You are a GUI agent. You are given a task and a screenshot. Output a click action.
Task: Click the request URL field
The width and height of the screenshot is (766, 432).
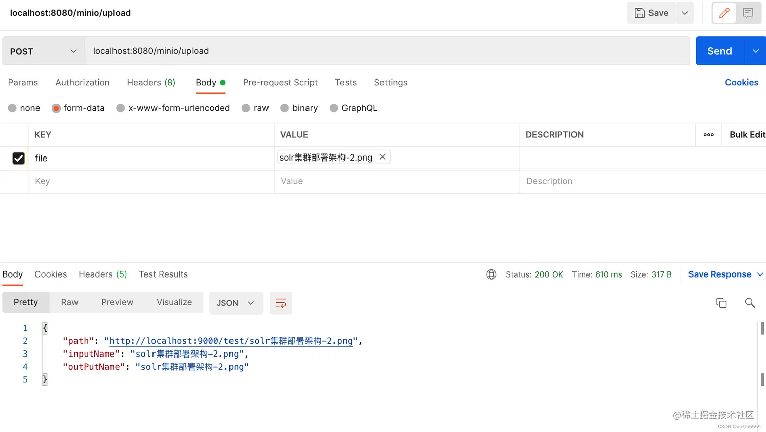387,51
